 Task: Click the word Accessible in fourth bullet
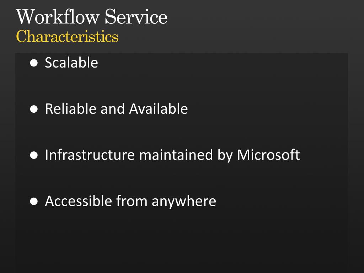pos(79,201)
